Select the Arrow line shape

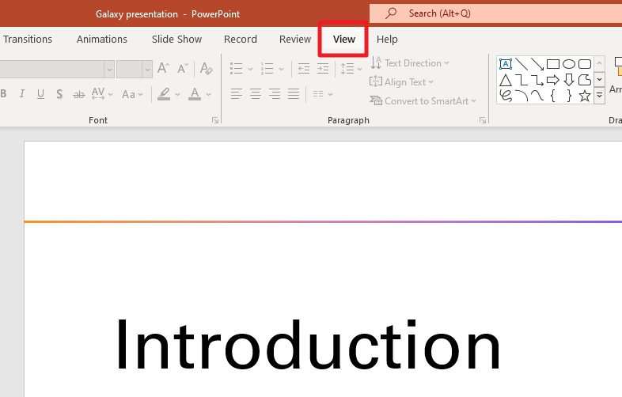537,64
